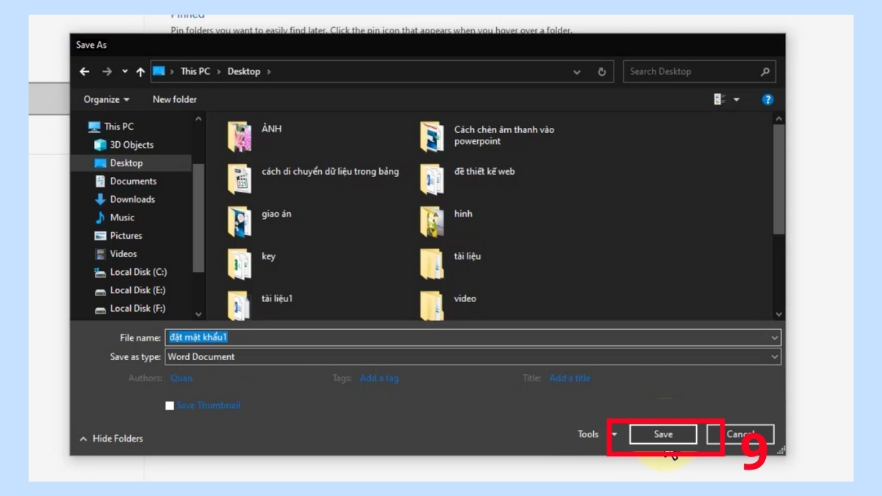Refresh the Desktop folder listing

(x=602, y=71)
